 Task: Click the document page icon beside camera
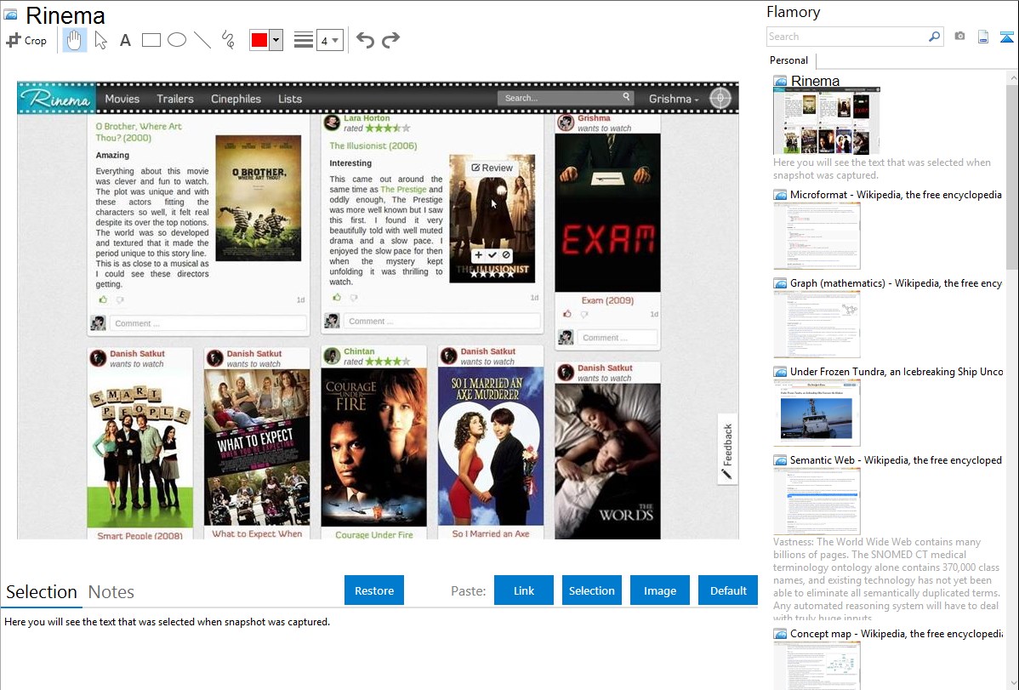coord(983,37)
